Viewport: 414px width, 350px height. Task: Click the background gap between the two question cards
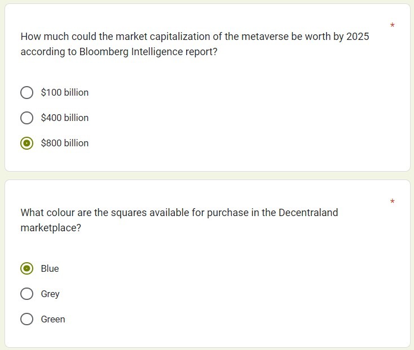click(207, 176)
